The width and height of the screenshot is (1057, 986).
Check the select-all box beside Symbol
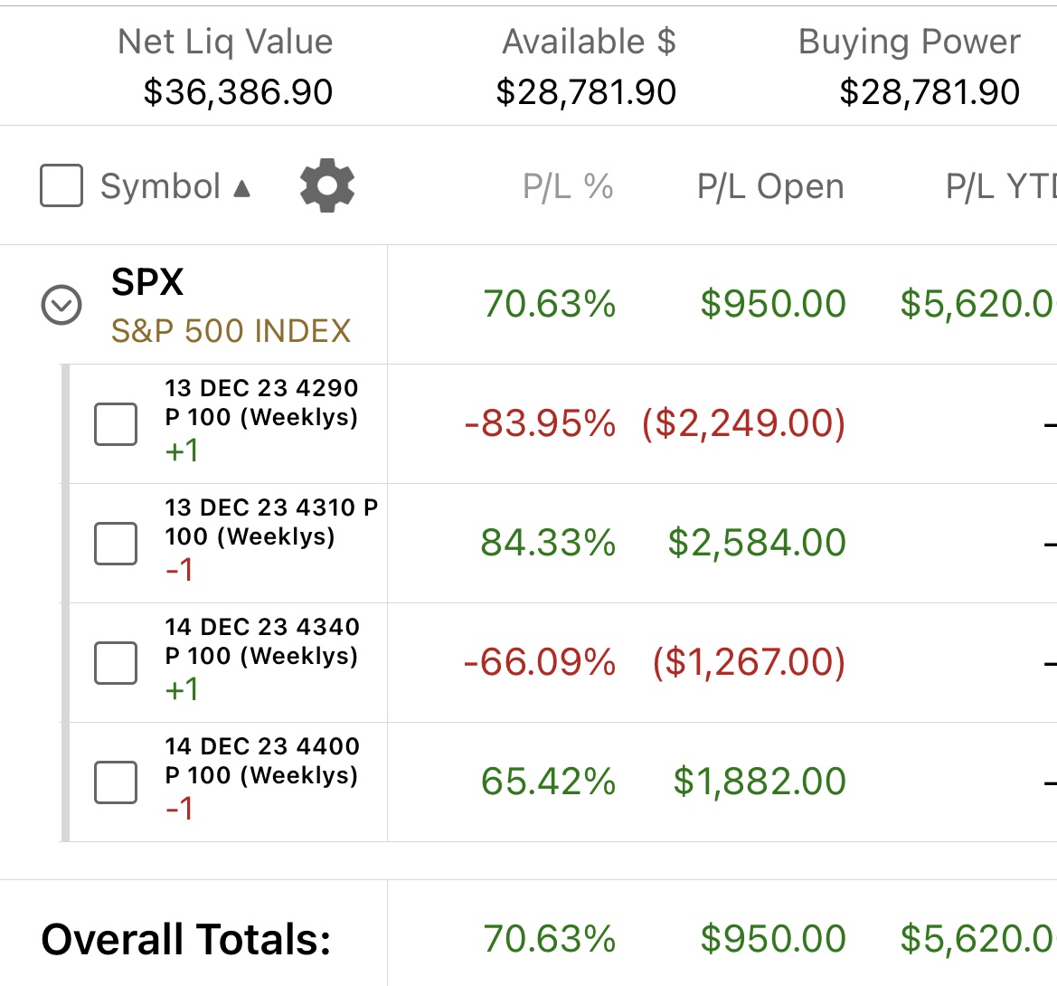click(x=61, y=185)
